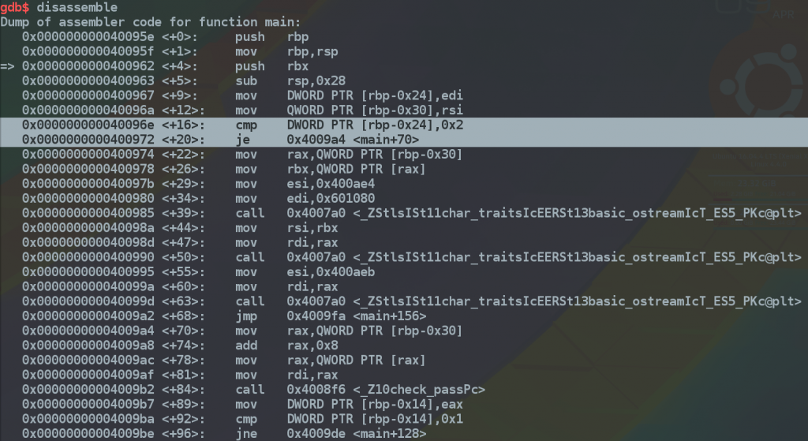
Task: Click the push rbx instruction at main+4
Action: (x=271, y=66)
